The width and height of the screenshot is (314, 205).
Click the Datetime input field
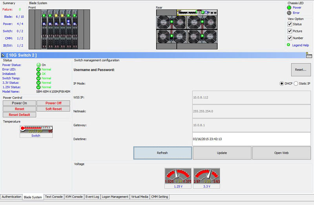point(251,139)
